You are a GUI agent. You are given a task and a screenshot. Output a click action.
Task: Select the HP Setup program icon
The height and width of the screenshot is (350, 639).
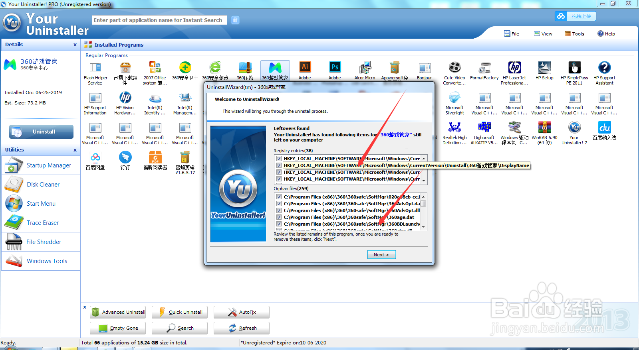click(x=544, y=67)
